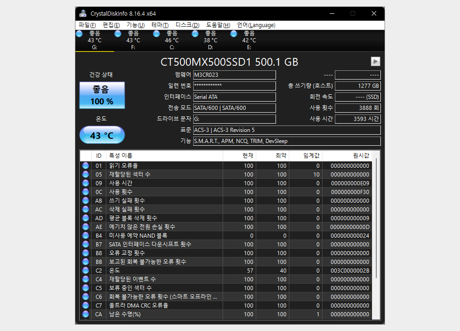
Task: Click the power on hours 3593 시간
Action: pos(357,119)
